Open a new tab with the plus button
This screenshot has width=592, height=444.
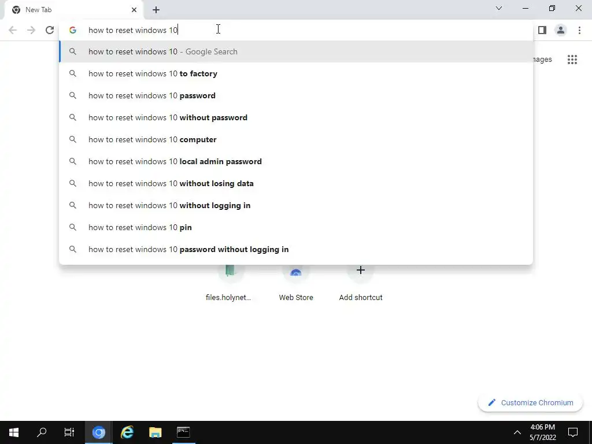coord(156,10)
